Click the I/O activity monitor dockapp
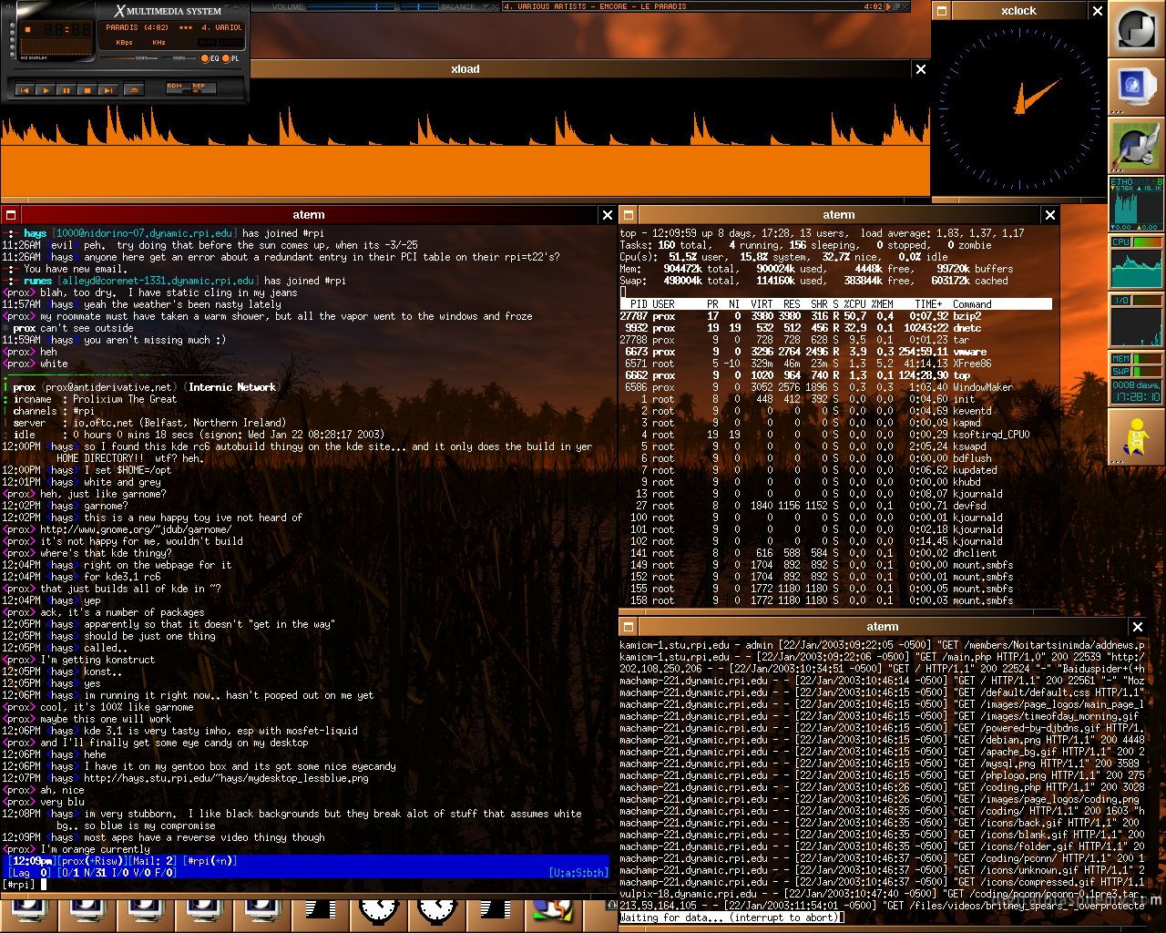Image resolution: width=1166 pixels, height=933 pixels. click(1136, 321)
